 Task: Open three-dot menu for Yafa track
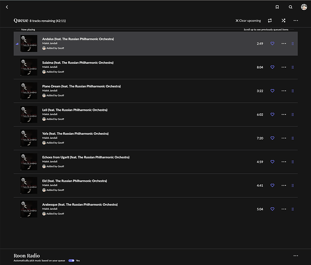pos(284,138)
